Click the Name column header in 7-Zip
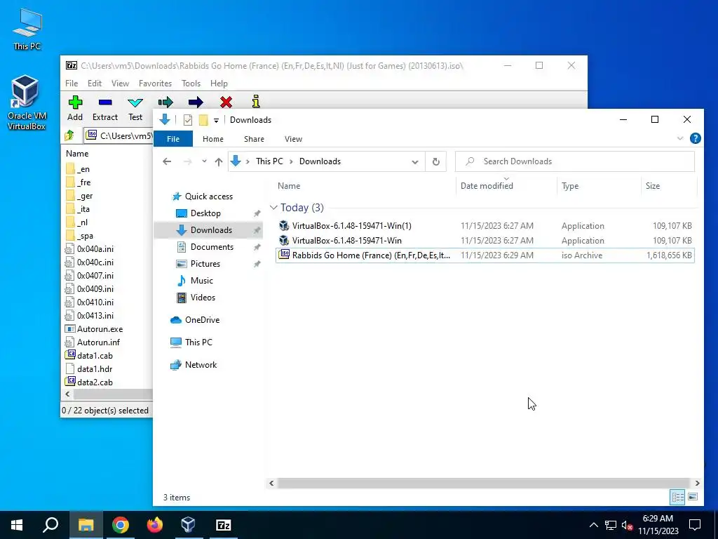This screenshot has height=539, width=718. pos(77,154)
